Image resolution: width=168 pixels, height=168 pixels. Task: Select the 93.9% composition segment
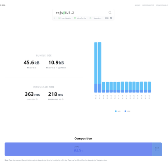tap(78, 149)
